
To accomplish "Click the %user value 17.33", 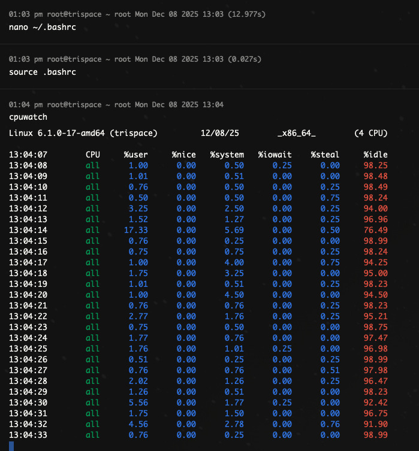I will 136,230.
